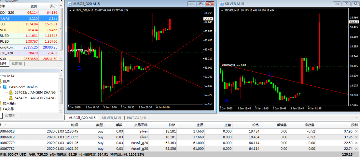Sort trades by 交易品种 column header
Image resolution: width=360 pixels, height=157 pixels.
136,125
